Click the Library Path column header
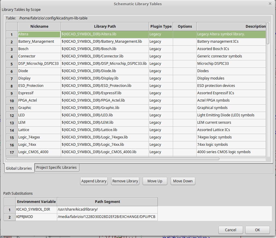The width and height of the screenshot is (276, 238). (105, 27)
